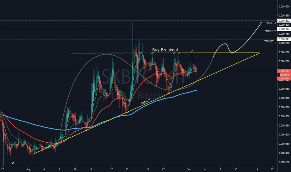Click the '24' date axis label
The width and height of the screenshot is (291, 172).
coord(148,169)
